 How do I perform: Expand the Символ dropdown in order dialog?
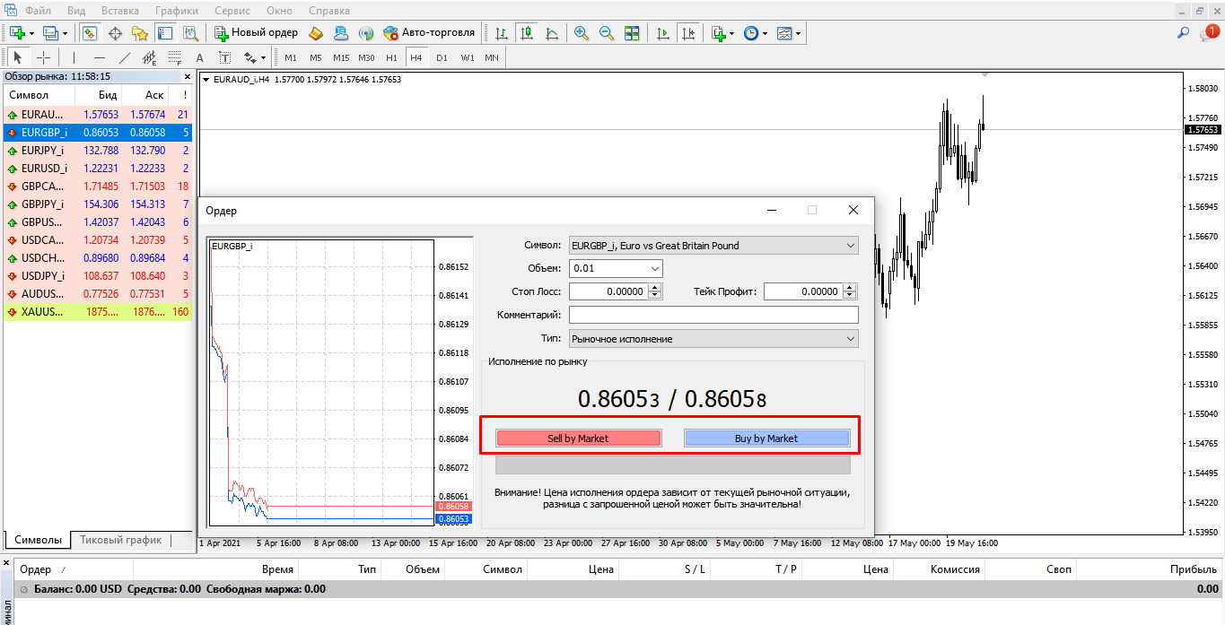[850, 246]
